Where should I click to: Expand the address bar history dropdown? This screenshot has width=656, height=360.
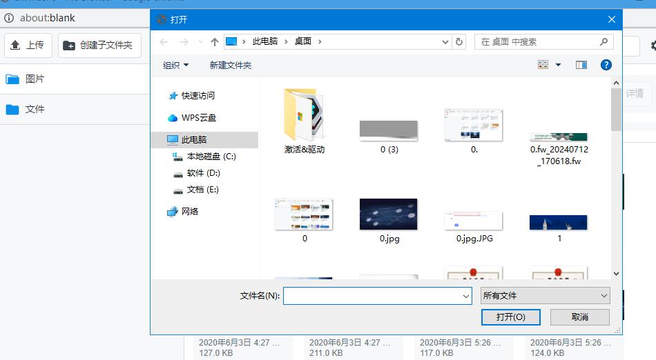445,42
